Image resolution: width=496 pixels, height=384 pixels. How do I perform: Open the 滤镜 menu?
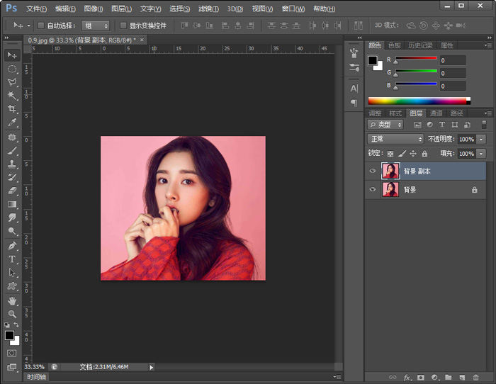tap(208, 9)
